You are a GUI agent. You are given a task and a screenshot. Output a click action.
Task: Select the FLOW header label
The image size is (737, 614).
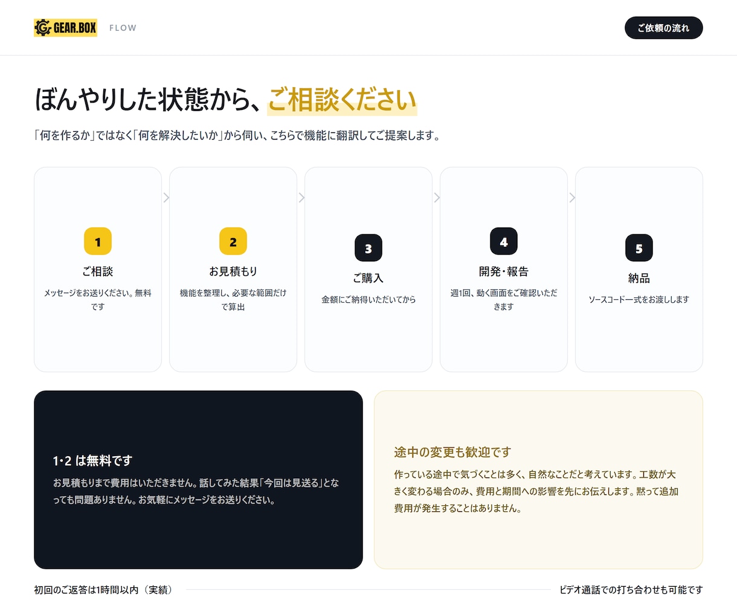(123, 28)
